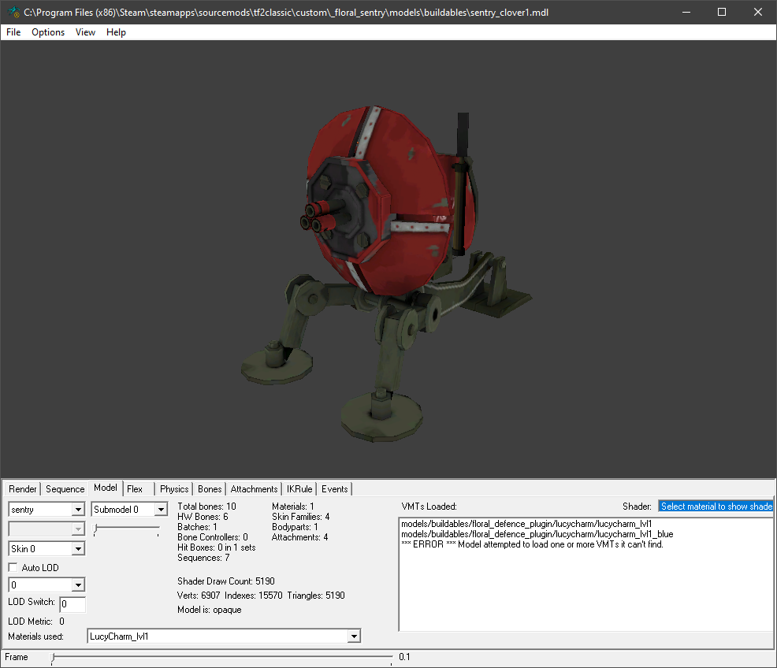Minimize the model viewer window
This screenshot has width=777, height=668.
click(686, 12)
